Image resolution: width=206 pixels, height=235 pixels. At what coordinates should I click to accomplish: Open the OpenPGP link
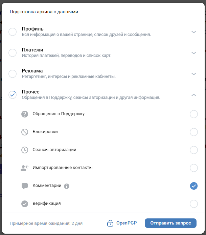[127, 223]
